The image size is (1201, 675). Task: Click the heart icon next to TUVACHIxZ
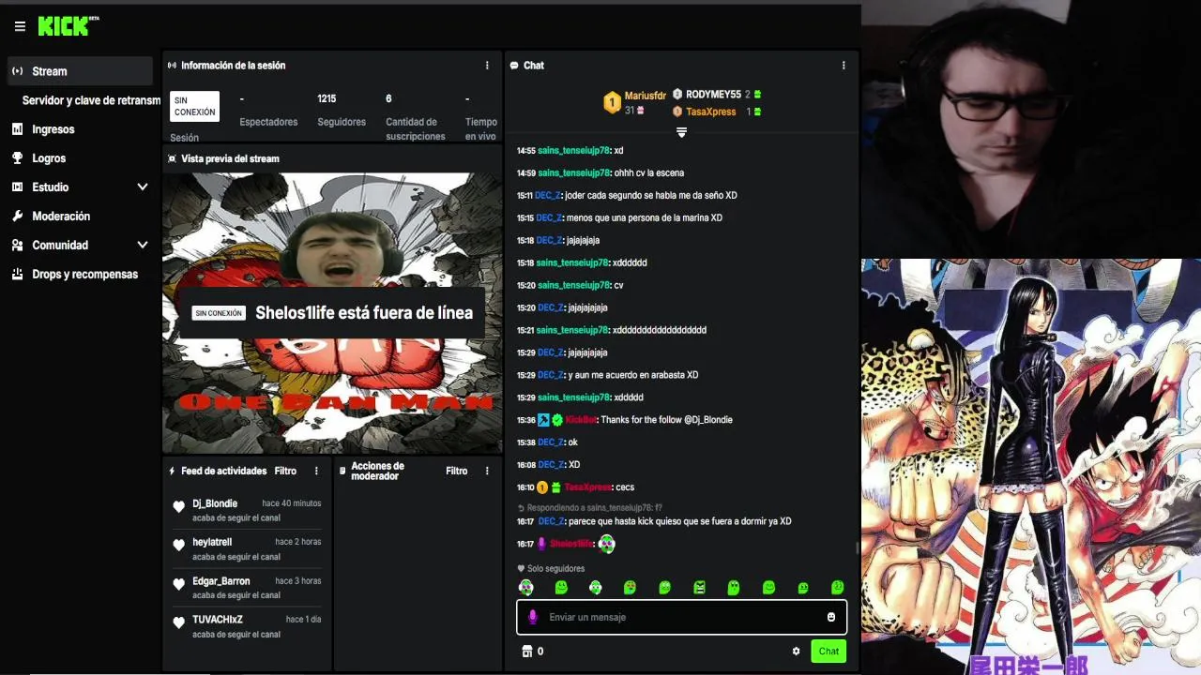pos(178,623)
